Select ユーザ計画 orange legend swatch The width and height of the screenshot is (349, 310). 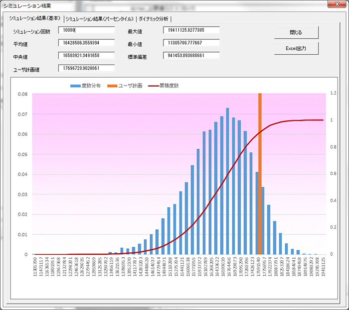point(112,86)
